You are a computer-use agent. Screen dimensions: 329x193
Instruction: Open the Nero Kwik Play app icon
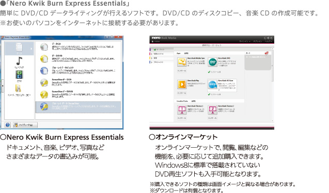(x=182, y=84)
